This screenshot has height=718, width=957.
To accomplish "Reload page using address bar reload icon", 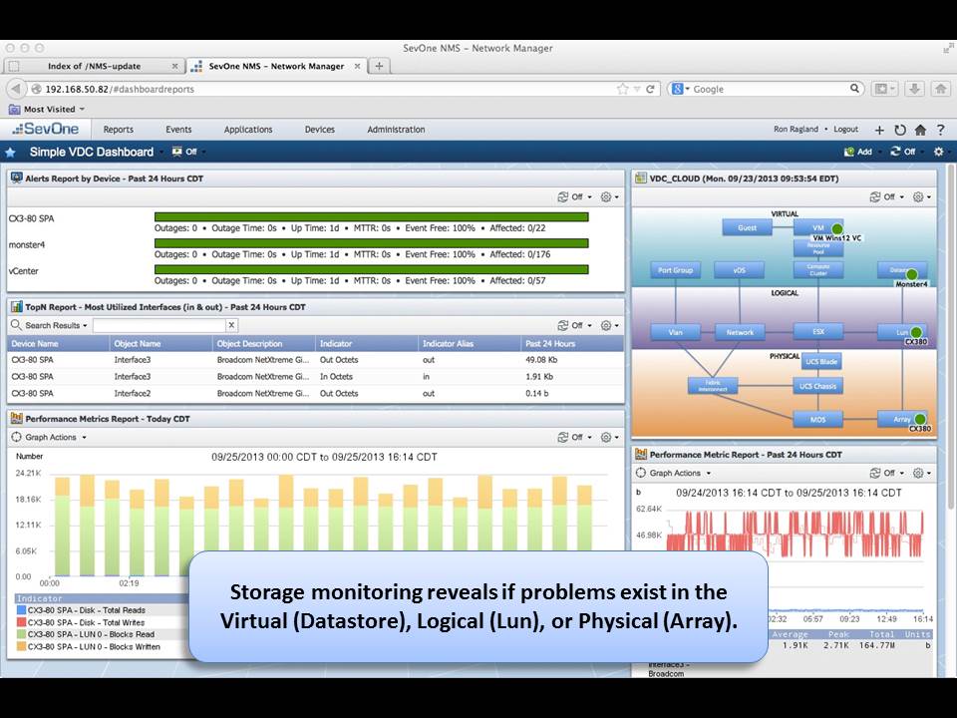I will (650, 89).
